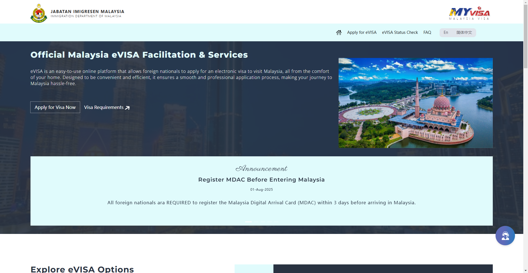
Task: Open eVISA Status Check page
Action: tap(400, 32)
